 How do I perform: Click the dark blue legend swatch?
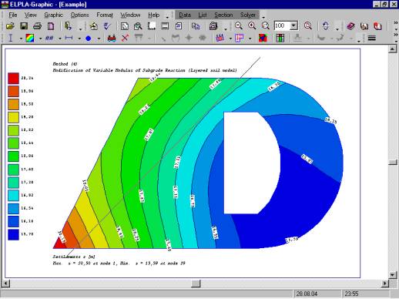click(13, 234)
